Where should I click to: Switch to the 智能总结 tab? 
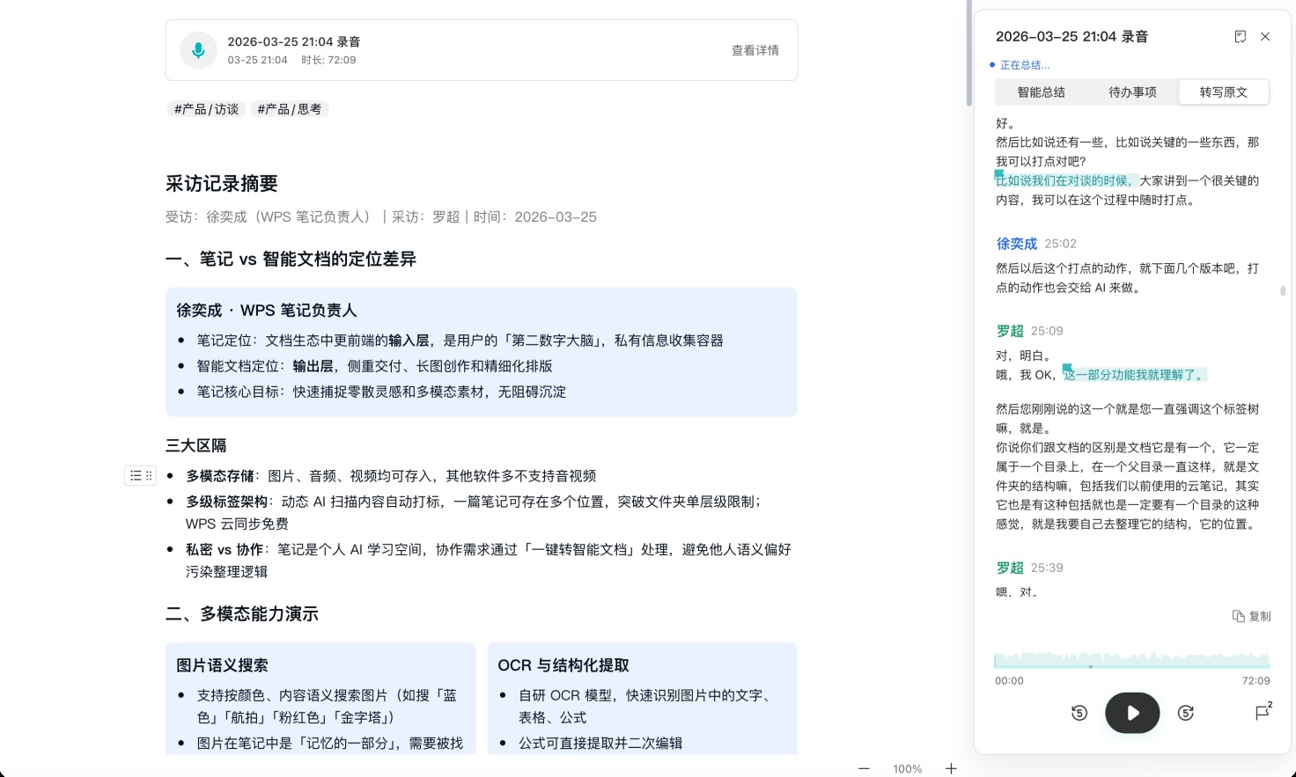(1042, 92)
